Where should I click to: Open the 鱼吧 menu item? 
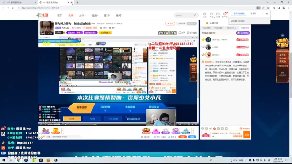[119, 15]
